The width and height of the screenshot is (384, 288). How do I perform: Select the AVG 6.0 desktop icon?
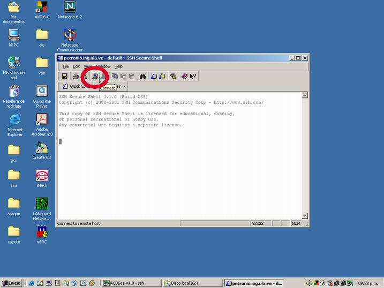point(42,10)
